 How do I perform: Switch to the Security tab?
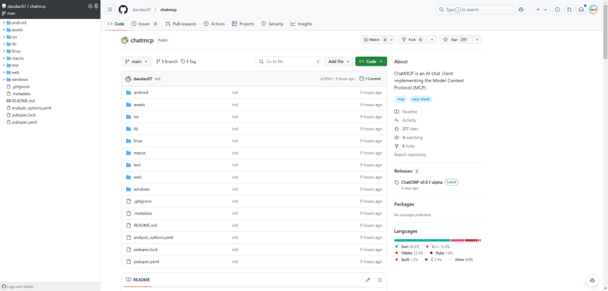(272, 24)
